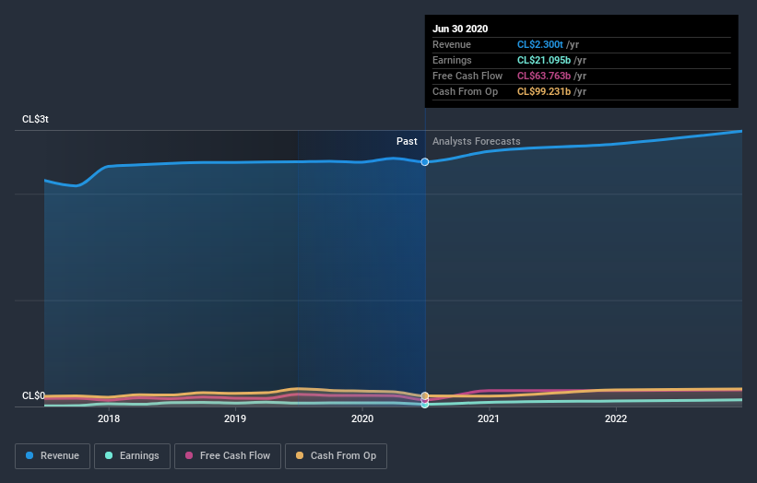Click the CL$63.763b free cash flow value
This screenshot has height=483, width=757.
[544, 76]
